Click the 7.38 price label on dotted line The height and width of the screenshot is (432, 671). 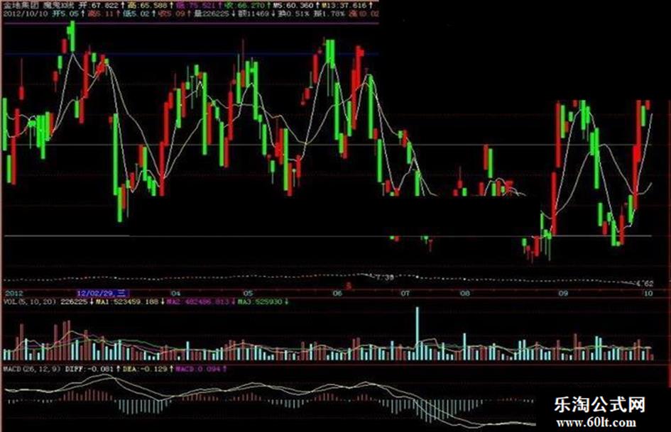pos(384,278)
